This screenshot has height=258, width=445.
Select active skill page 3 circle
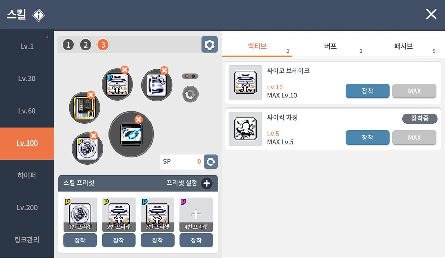(103, 45)
